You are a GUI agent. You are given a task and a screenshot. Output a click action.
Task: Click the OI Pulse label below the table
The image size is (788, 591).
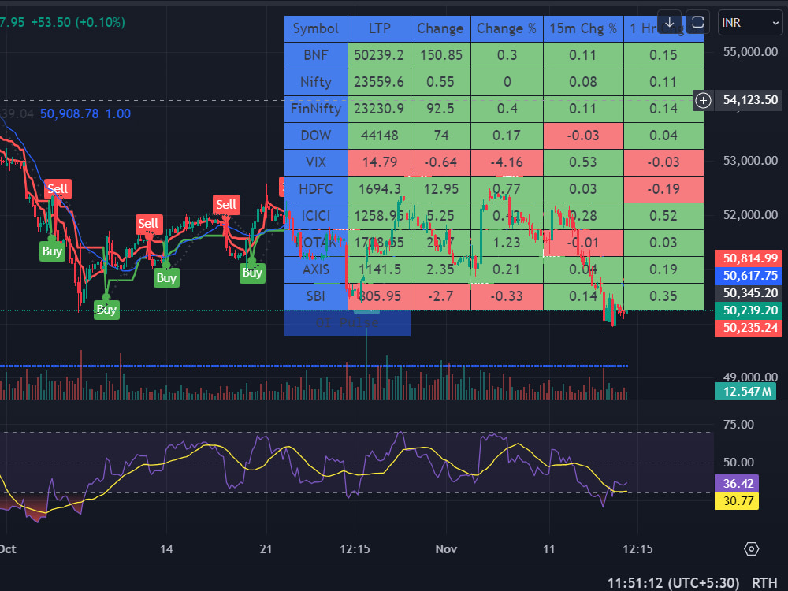click(348, 323)
